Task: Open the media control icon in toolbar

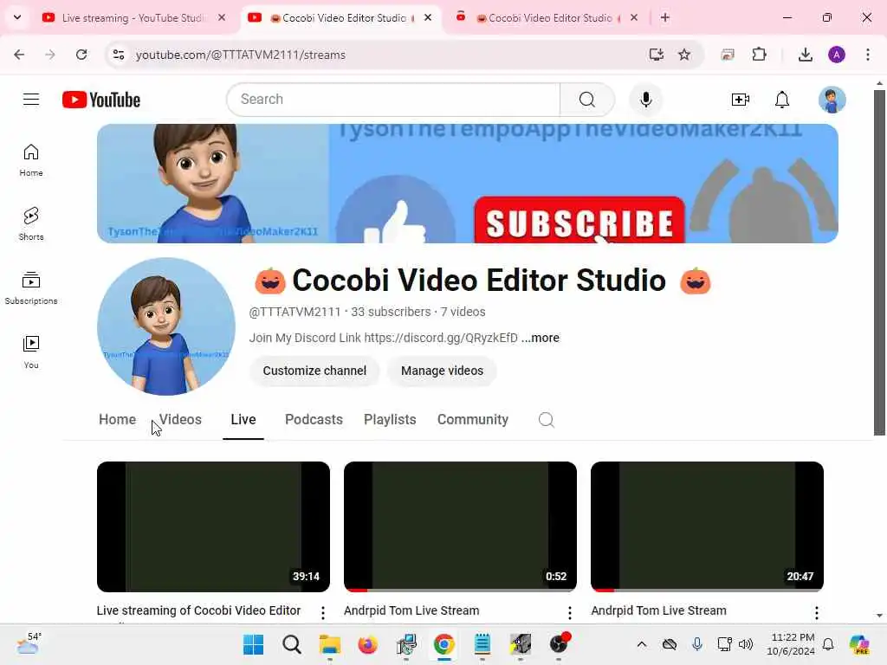Action: pos(728,55)
